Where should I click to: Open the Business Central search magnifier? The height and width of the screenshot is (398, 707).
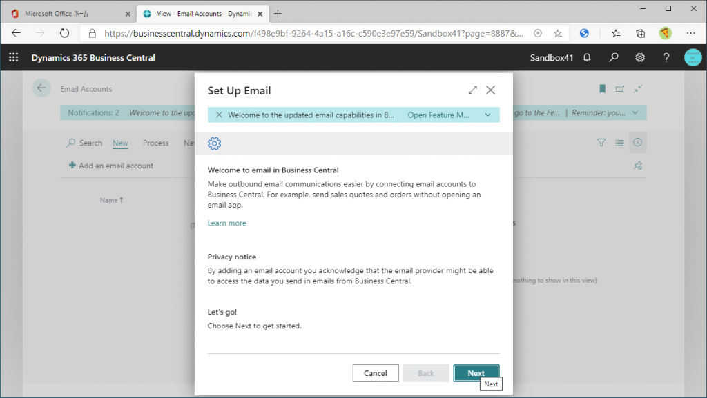point(613,57)
